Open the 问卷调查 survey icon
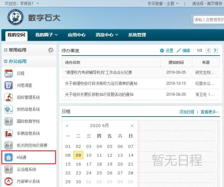This screenshot has height=187, width=224. (x=9, y=85)
